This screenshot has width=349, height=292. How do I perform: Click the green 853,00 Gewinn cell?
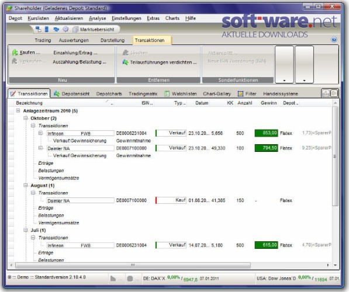[266, 133]
